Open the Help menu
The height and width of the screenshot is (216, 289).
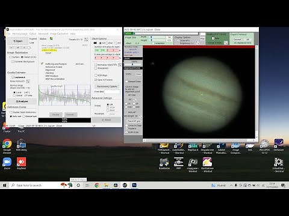tap(73, 34)
